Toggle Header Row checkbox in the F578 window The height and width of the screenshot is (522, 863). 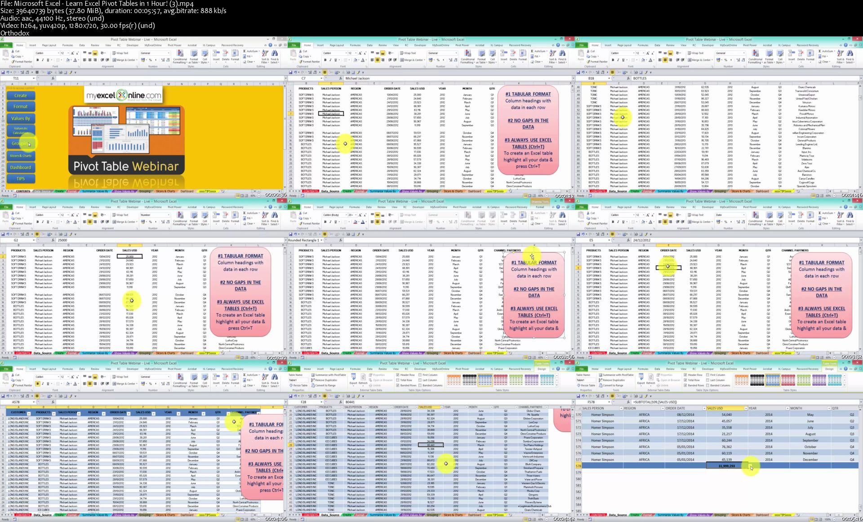point(685,375)
